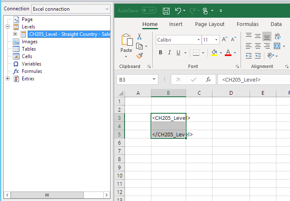The width and height of the screenshot is (290, 201).
Task: Select the Variables tree item
Action: coord(31,64)
